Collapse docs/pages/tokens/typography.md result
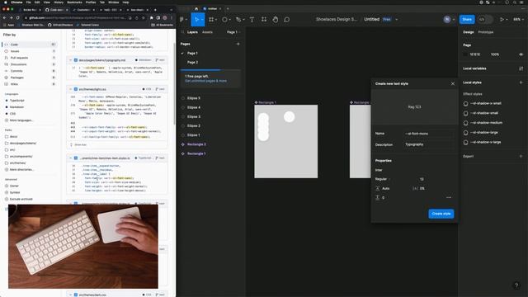 coord(70,60)
